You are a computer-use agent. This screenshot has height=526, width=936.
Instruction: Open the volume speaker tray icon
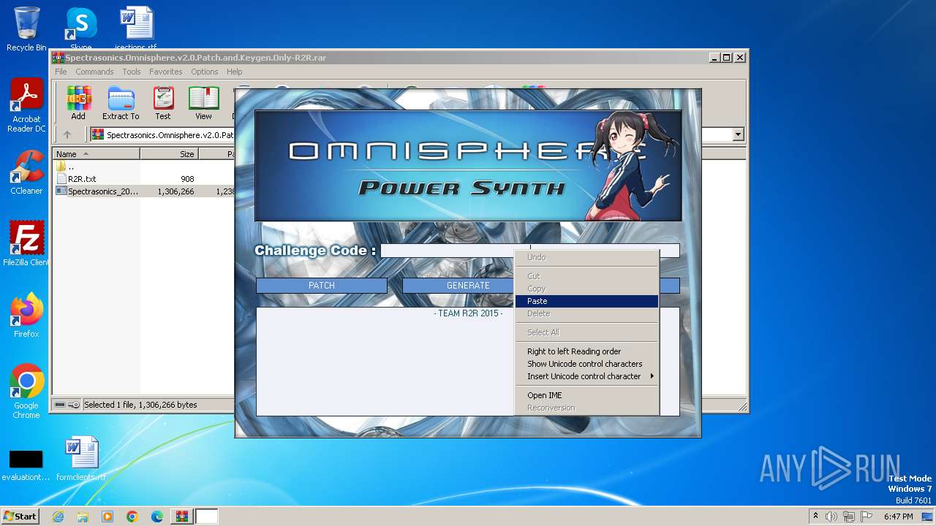coord(831,517)
